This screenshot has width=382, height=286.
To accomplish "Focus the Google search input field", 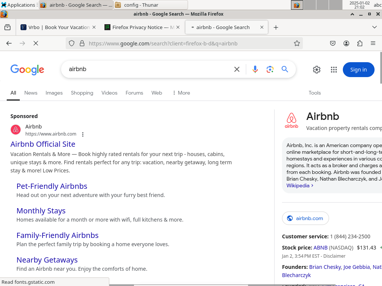I will click(x=148, y=69).
